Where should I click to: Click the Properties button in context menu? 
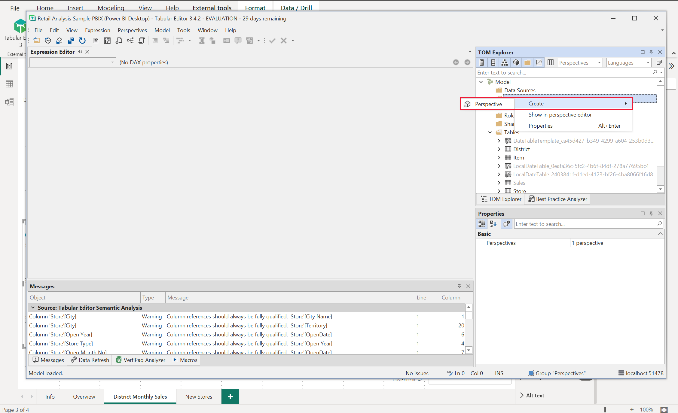pyautogui.click(x=540, y=125)
